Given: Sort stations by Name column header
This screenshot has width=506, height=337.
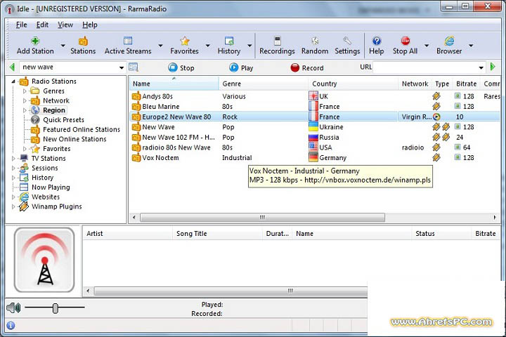Looking at the screenshot, I should click(174, 84).
